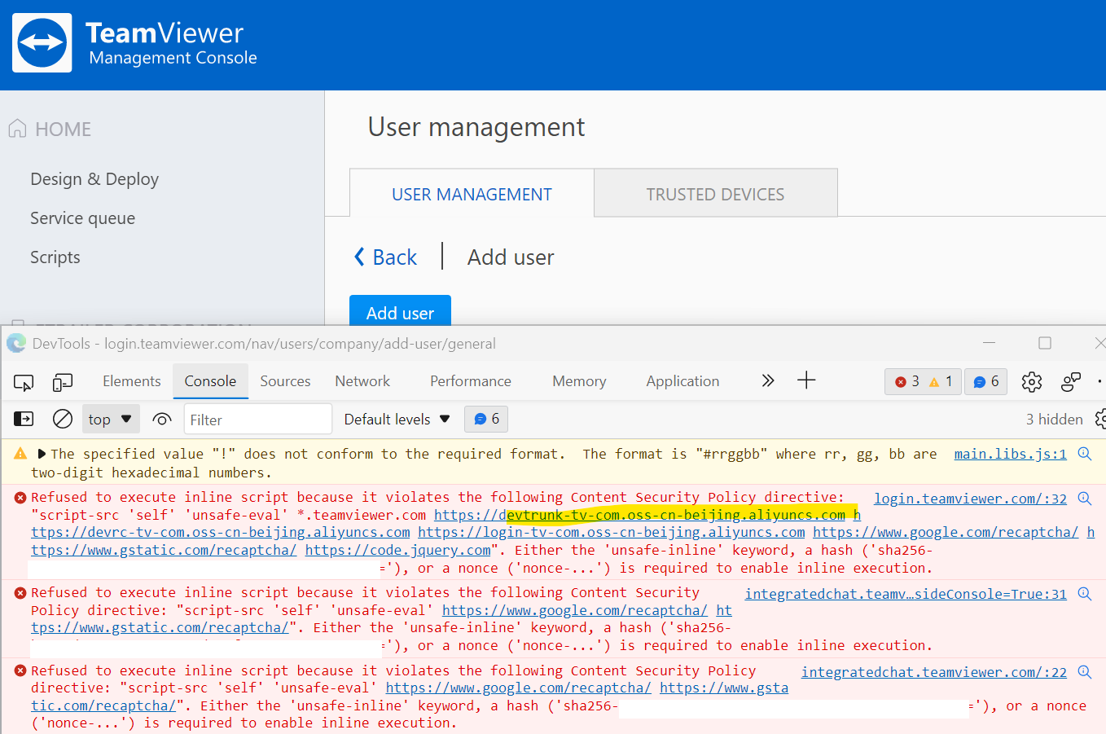Open the Performance DevTools tab

pos(471,381)
